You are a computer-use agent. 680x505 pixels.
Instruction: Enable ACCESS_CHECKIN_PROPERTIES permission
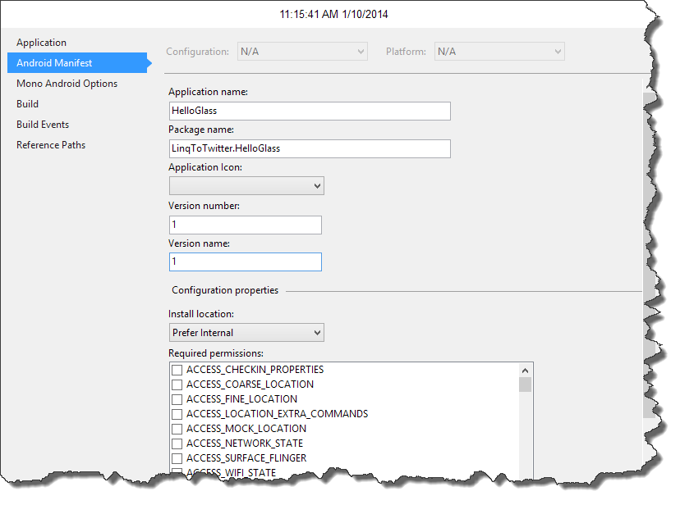[x=177, y=370]
